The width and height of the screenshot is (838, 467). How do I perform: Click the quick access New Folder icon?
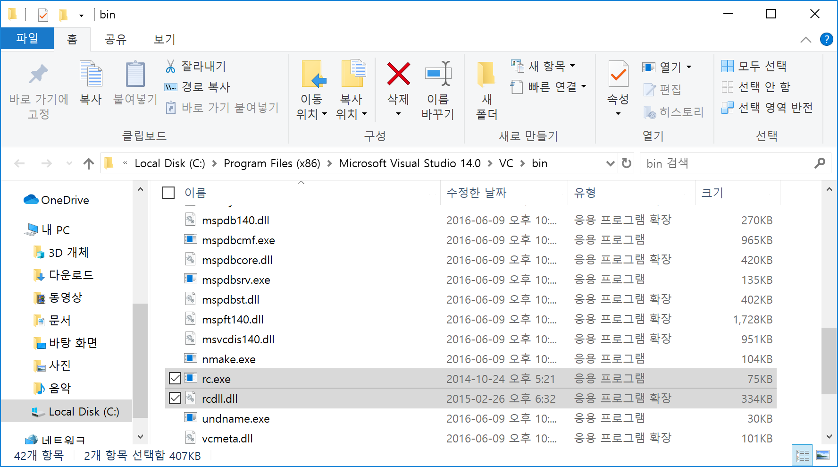click(x=63, y=15)
